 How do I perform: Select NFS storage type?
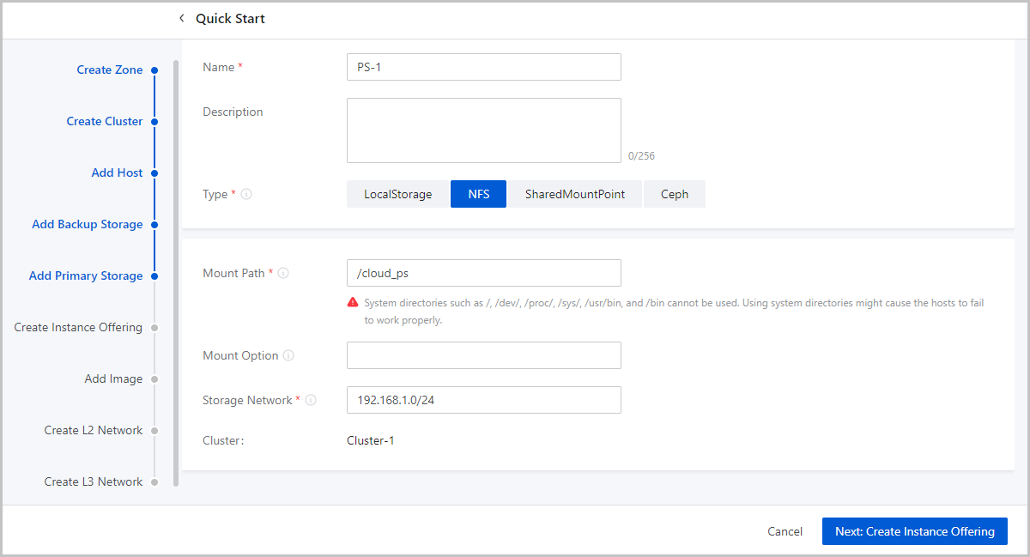coord(478,194)
